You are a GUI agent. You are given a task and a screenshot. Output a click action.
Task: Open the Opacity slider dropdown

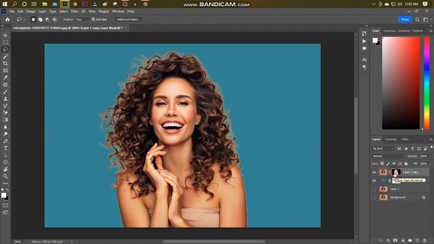click(x=431, y=156)
